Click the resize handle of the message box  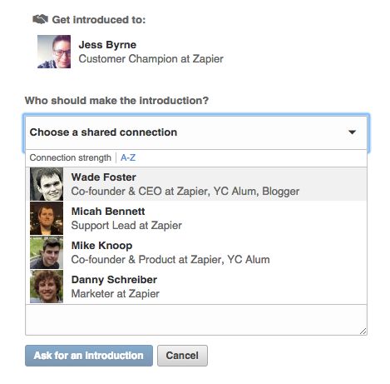click(x=363, y=332)
